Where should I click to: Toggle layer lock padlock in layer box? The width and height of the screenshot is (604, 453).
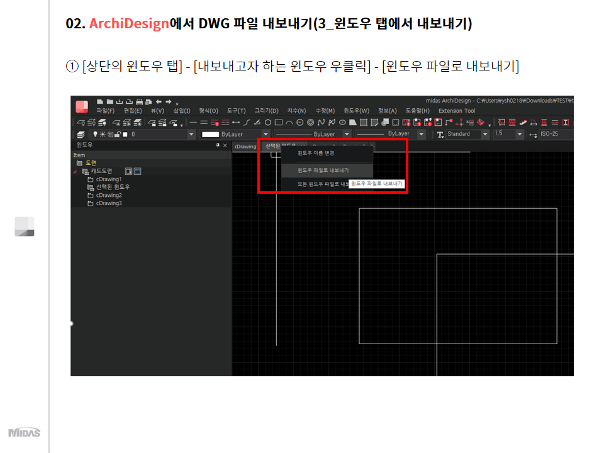[x=118, y=134]
